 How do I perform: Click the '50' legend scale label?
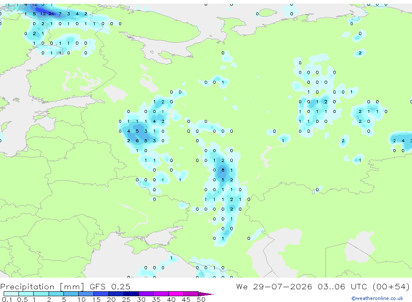tap(201, 300)
